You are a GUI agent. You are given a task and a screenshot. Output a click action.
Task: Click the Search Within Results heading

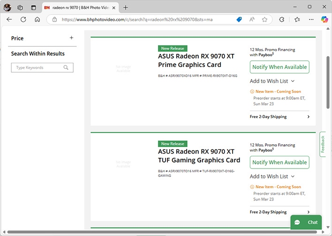click(x=38, y=54)
